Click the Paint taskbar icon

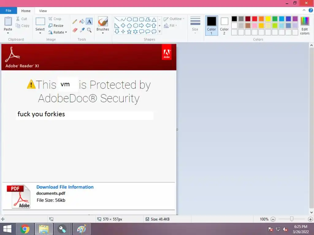[82, 229]
